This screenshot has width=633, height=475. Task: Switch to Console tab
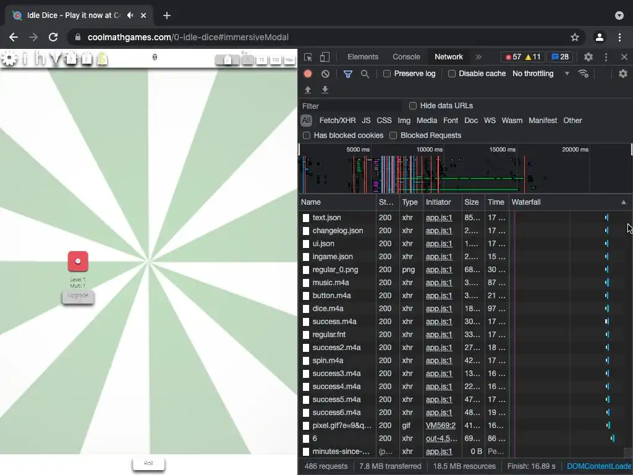coord(406,57)
